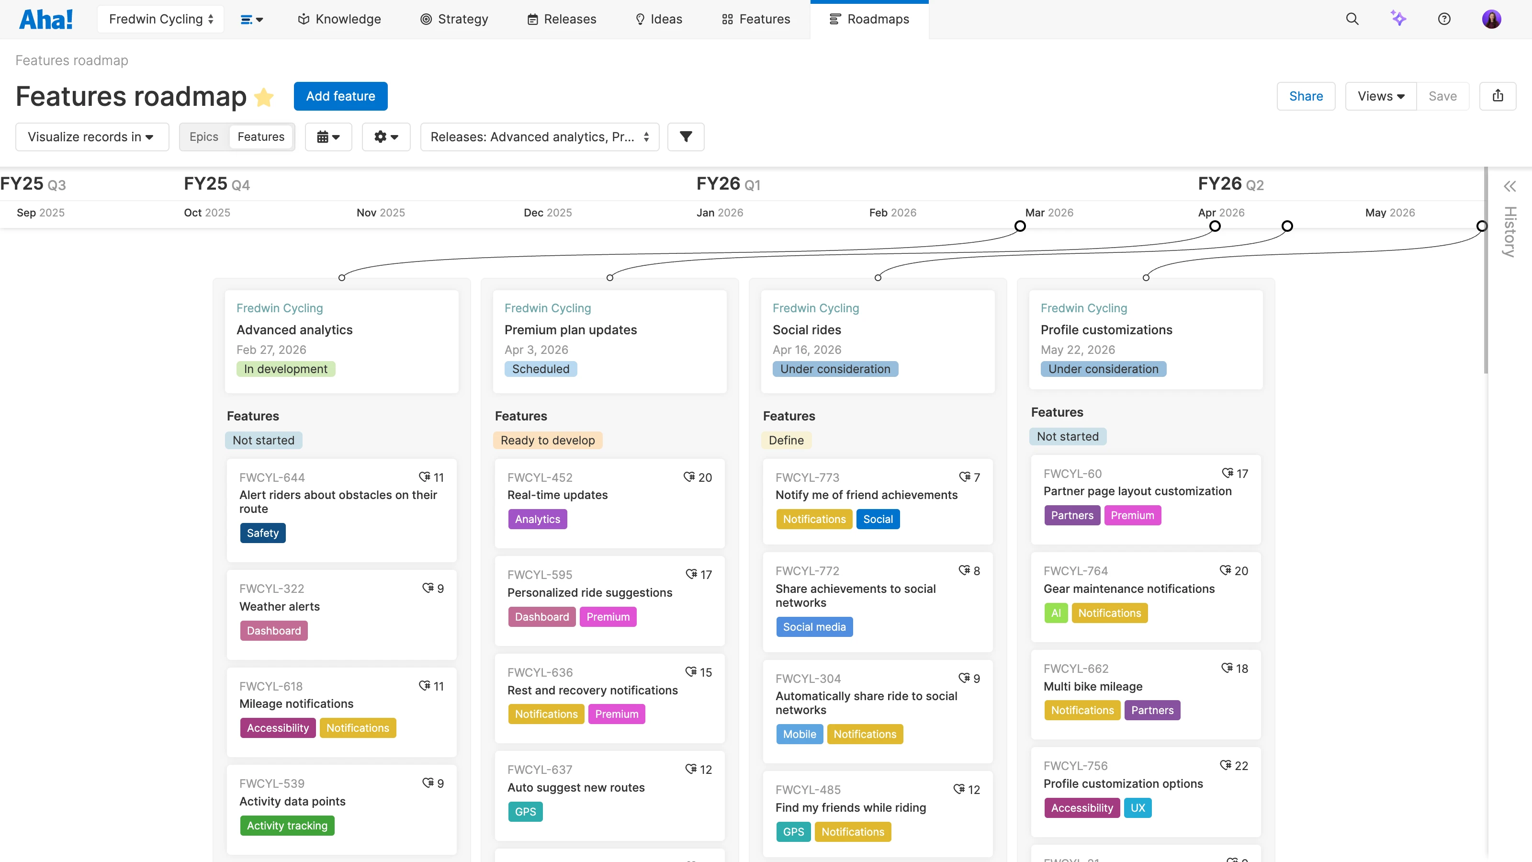Open the search magnifying glass icon
This screenshot has width=1532, height=862.
(x=1352, y=19)
